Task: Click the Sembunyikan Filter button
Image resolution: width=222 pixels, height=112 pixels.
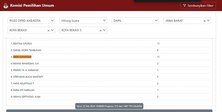Action: tap(198, 6)
